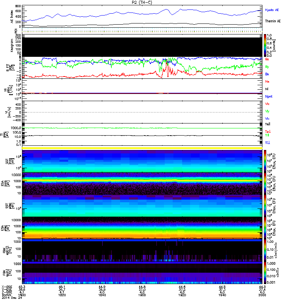Click the red Viz velocity legend label
Image resolution: width=284 pixels, height=303 pixels.
pyautogui.click(x=267, y=104)
